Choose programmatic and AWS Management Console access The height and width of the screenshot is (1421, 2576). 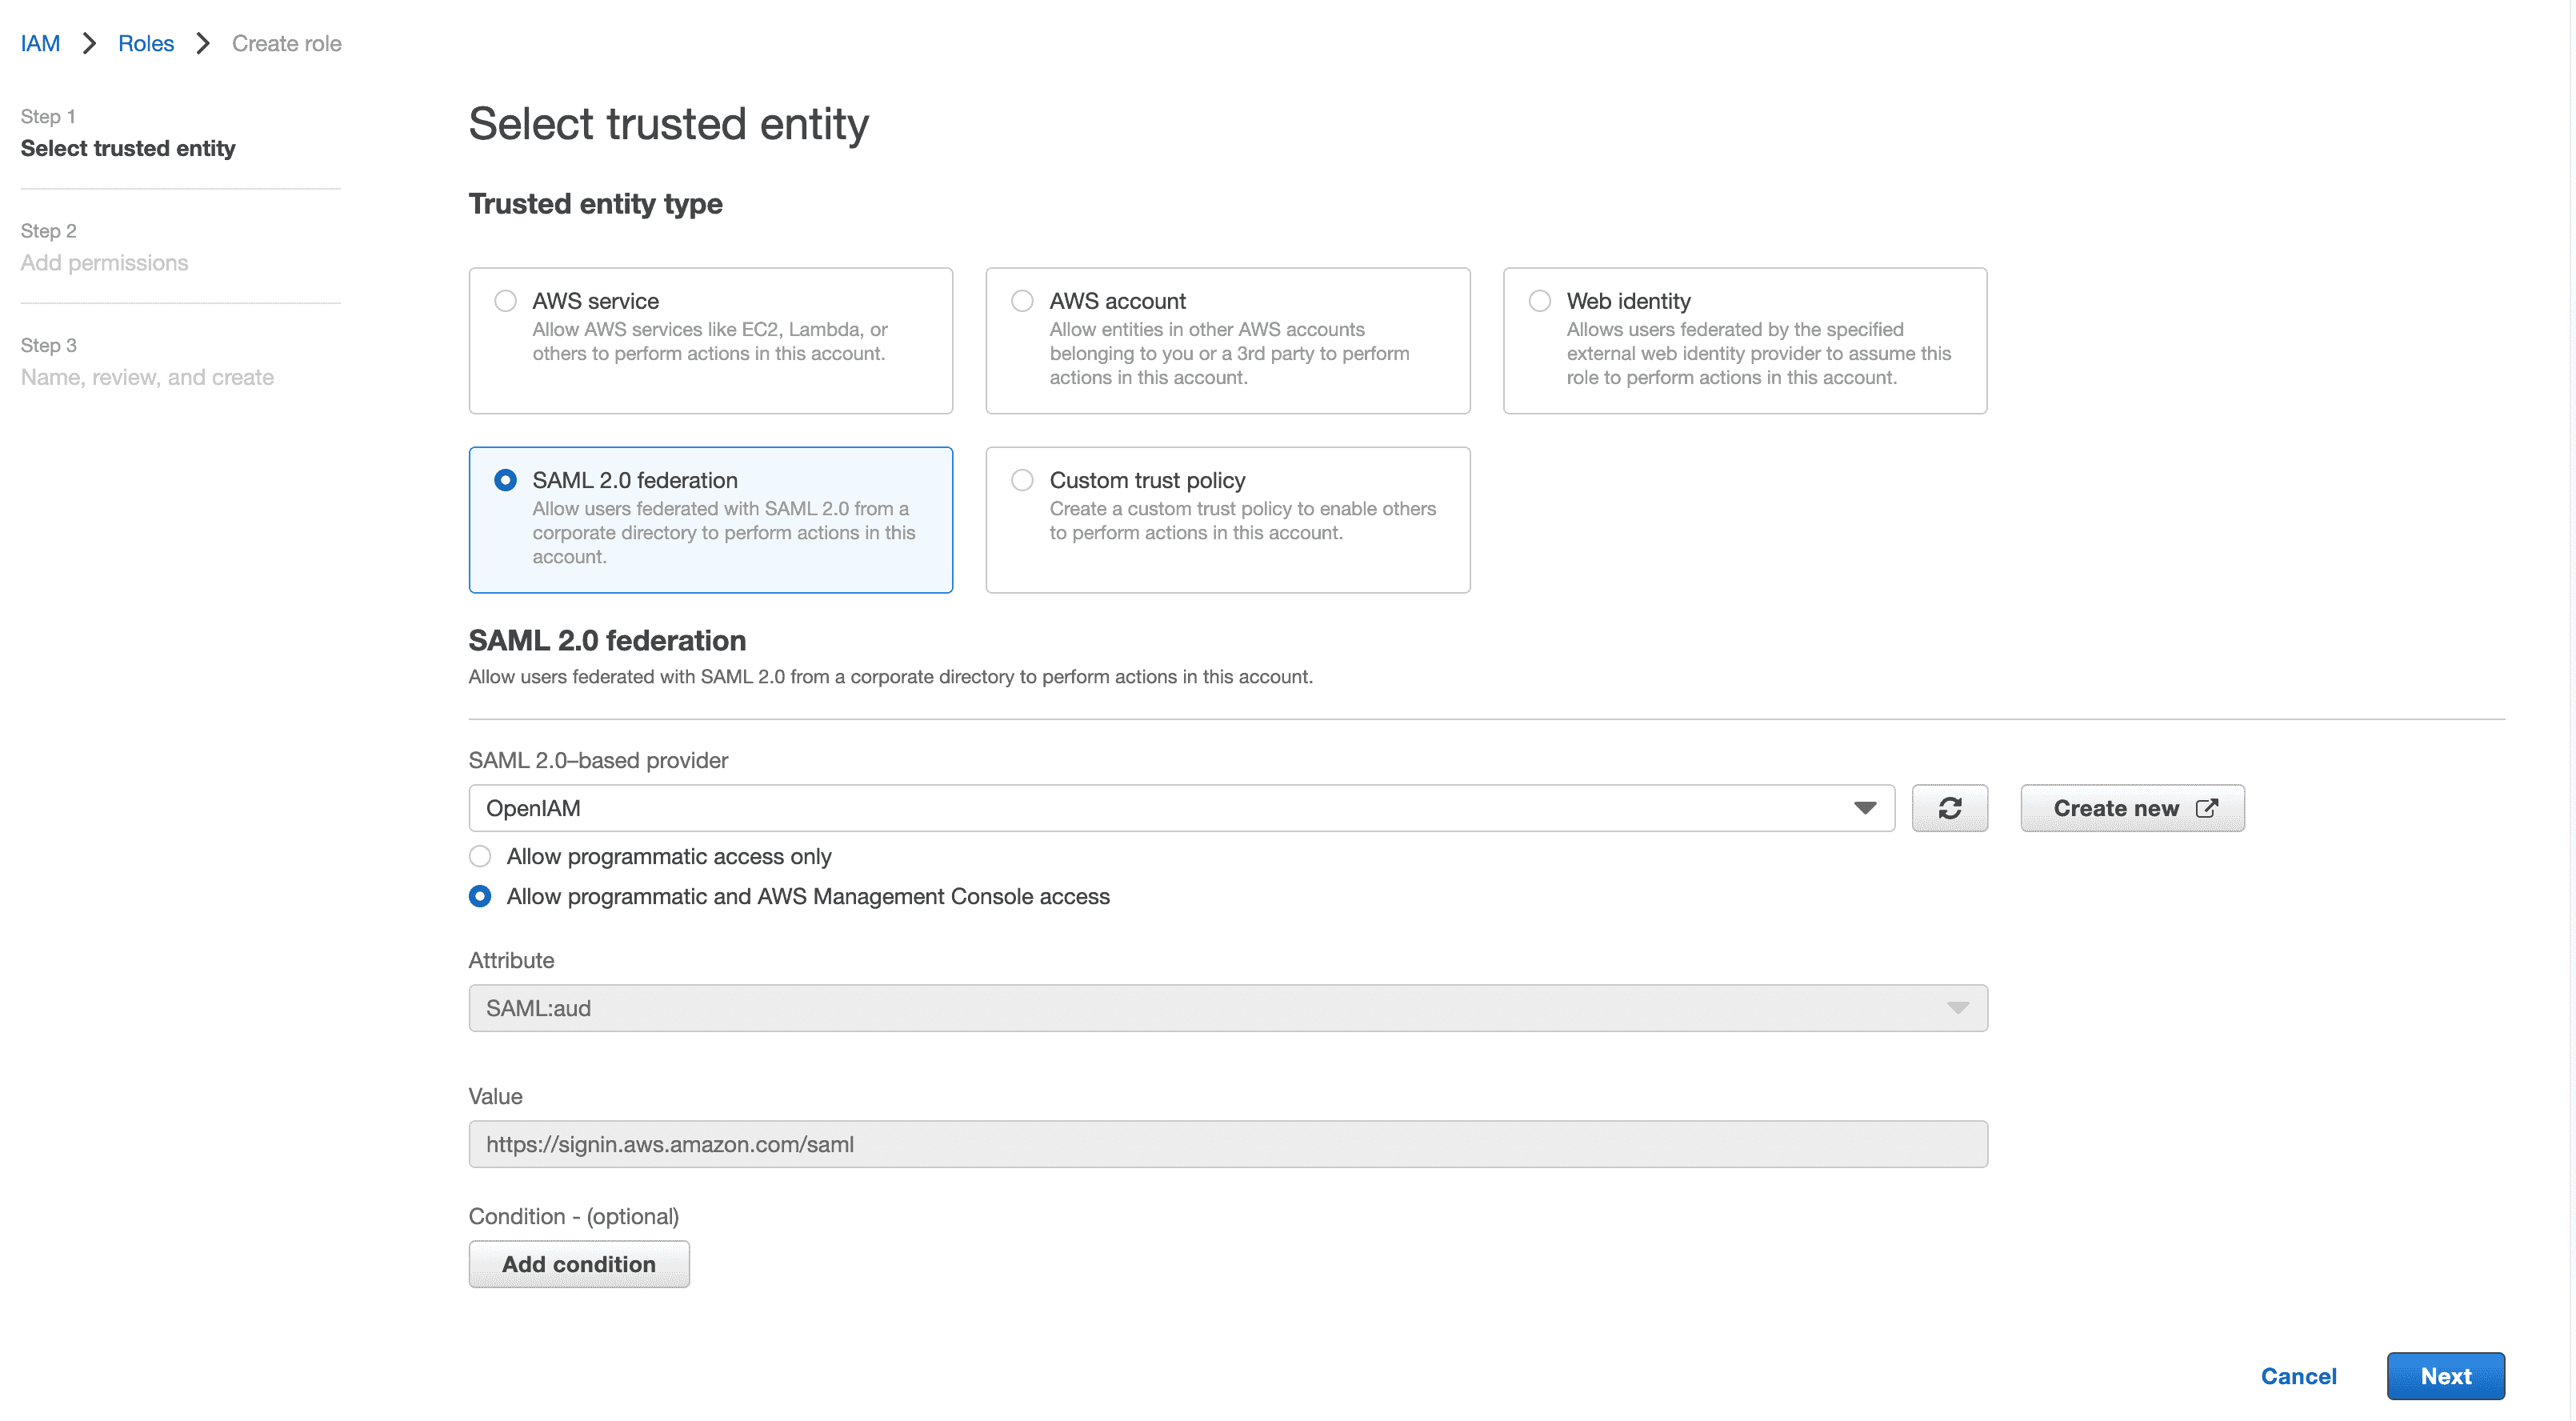pos(480,896)
